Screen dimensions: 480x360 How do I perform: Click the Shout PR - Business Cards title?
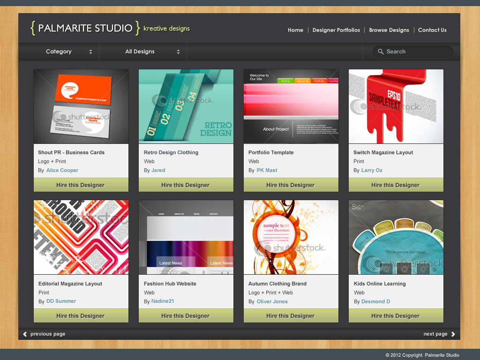71,152
